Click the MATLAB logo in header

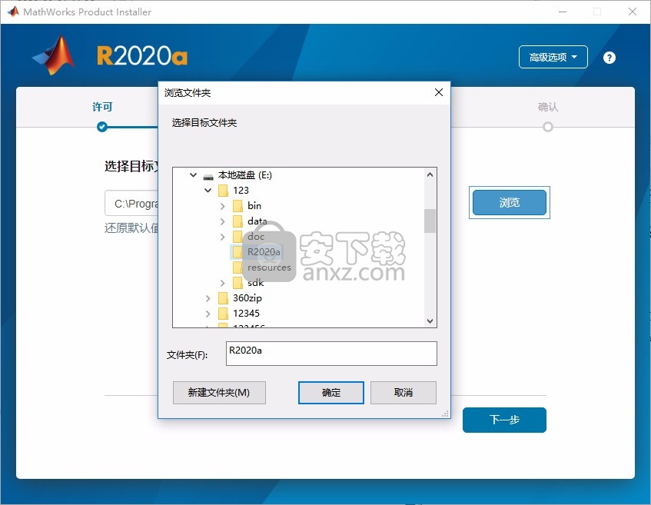pyautogui.click(x=54, y=55)
